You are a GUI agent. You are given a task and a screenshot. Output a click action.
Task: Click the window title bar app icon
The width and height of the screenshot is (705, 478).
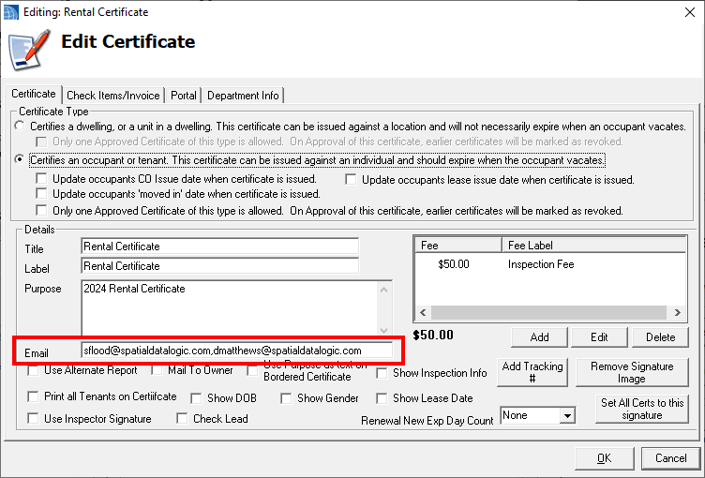[x=11, y=12]
